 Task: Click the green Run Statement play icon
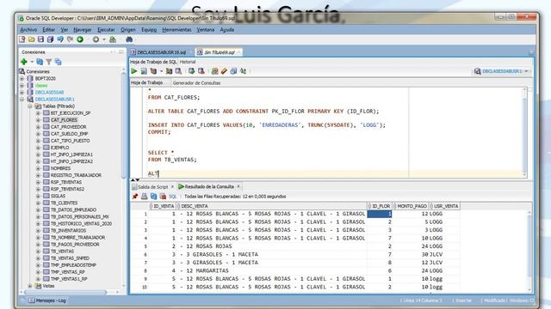[x=134, y=71]
